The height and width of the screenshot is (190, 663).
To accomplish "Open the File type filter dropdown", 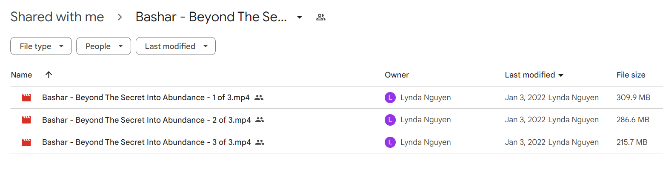I will [41, 46].
